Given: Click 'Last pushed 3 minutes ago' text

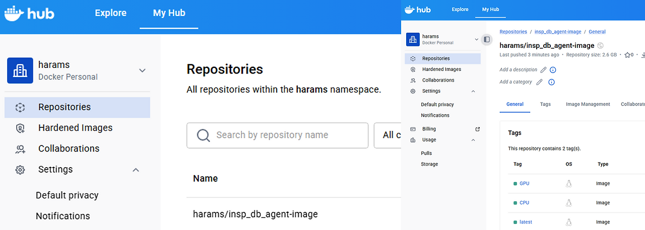Looking at the screenshot, I should coord(529,55).
